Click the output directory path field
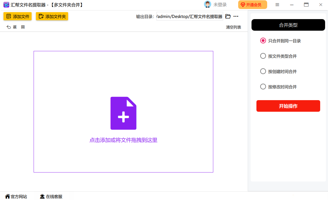328x200 pixels. coord(189,16)
